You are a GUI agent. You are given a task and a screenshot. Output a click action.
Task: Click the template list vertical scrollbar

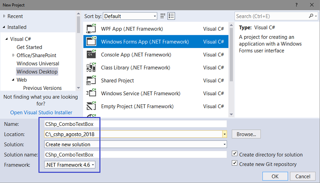[231, 55]
